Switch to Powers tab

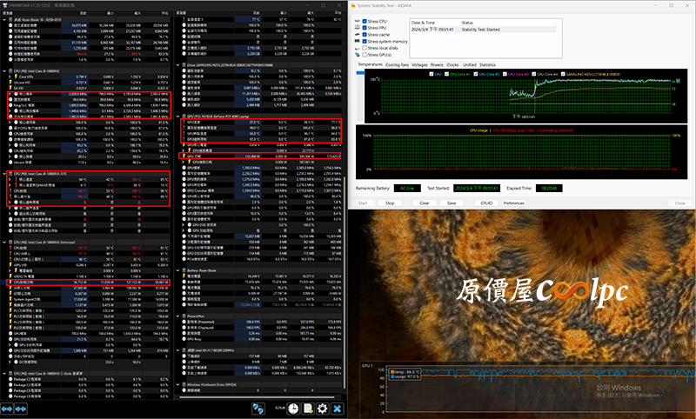click(437, 64)
